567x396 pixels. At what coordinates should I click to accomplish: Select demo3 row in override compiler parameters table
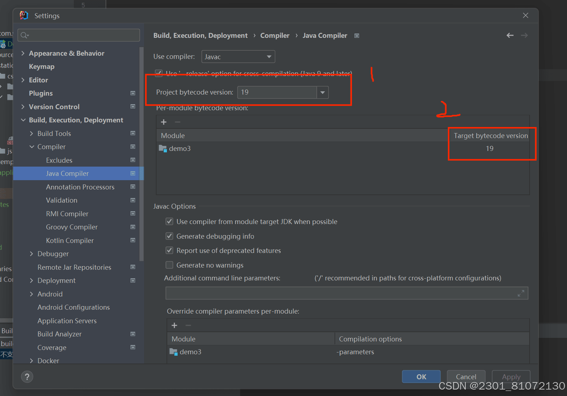point(348,352)
